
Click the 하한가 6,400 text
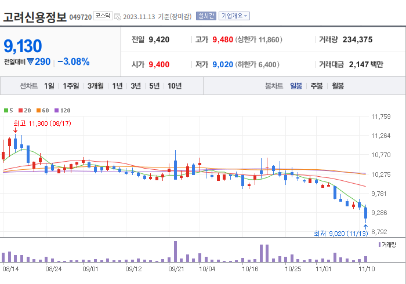pyautogui.click(x=258, y=64)
